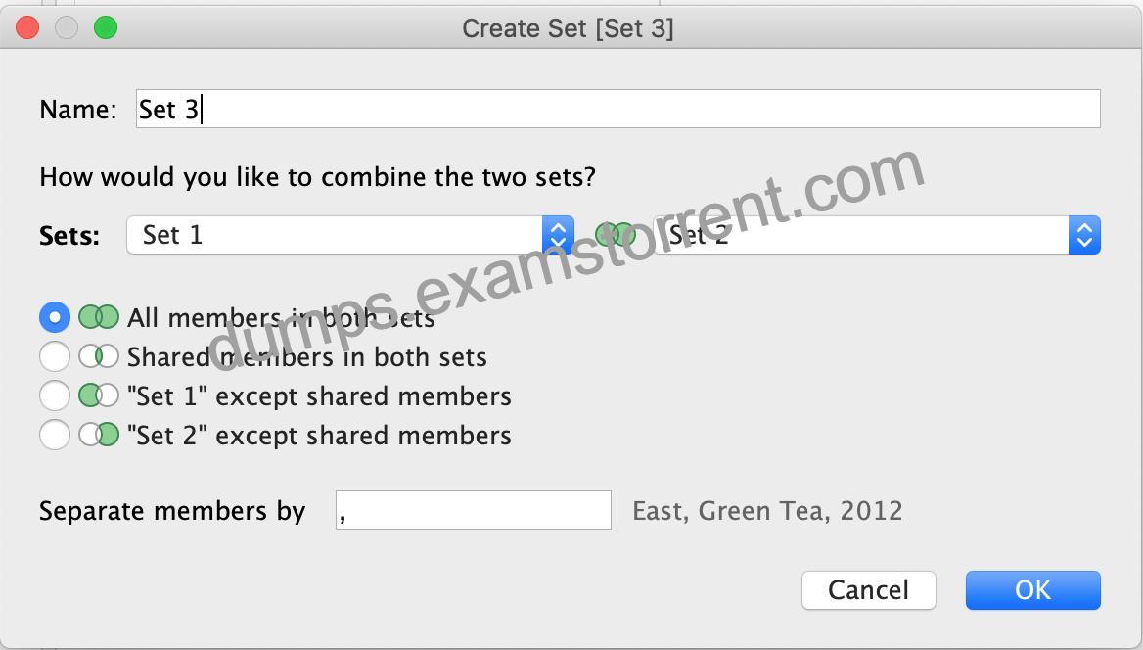Expand the first Sets combo box
1143x650 pixels.
[x=350, y=235]
